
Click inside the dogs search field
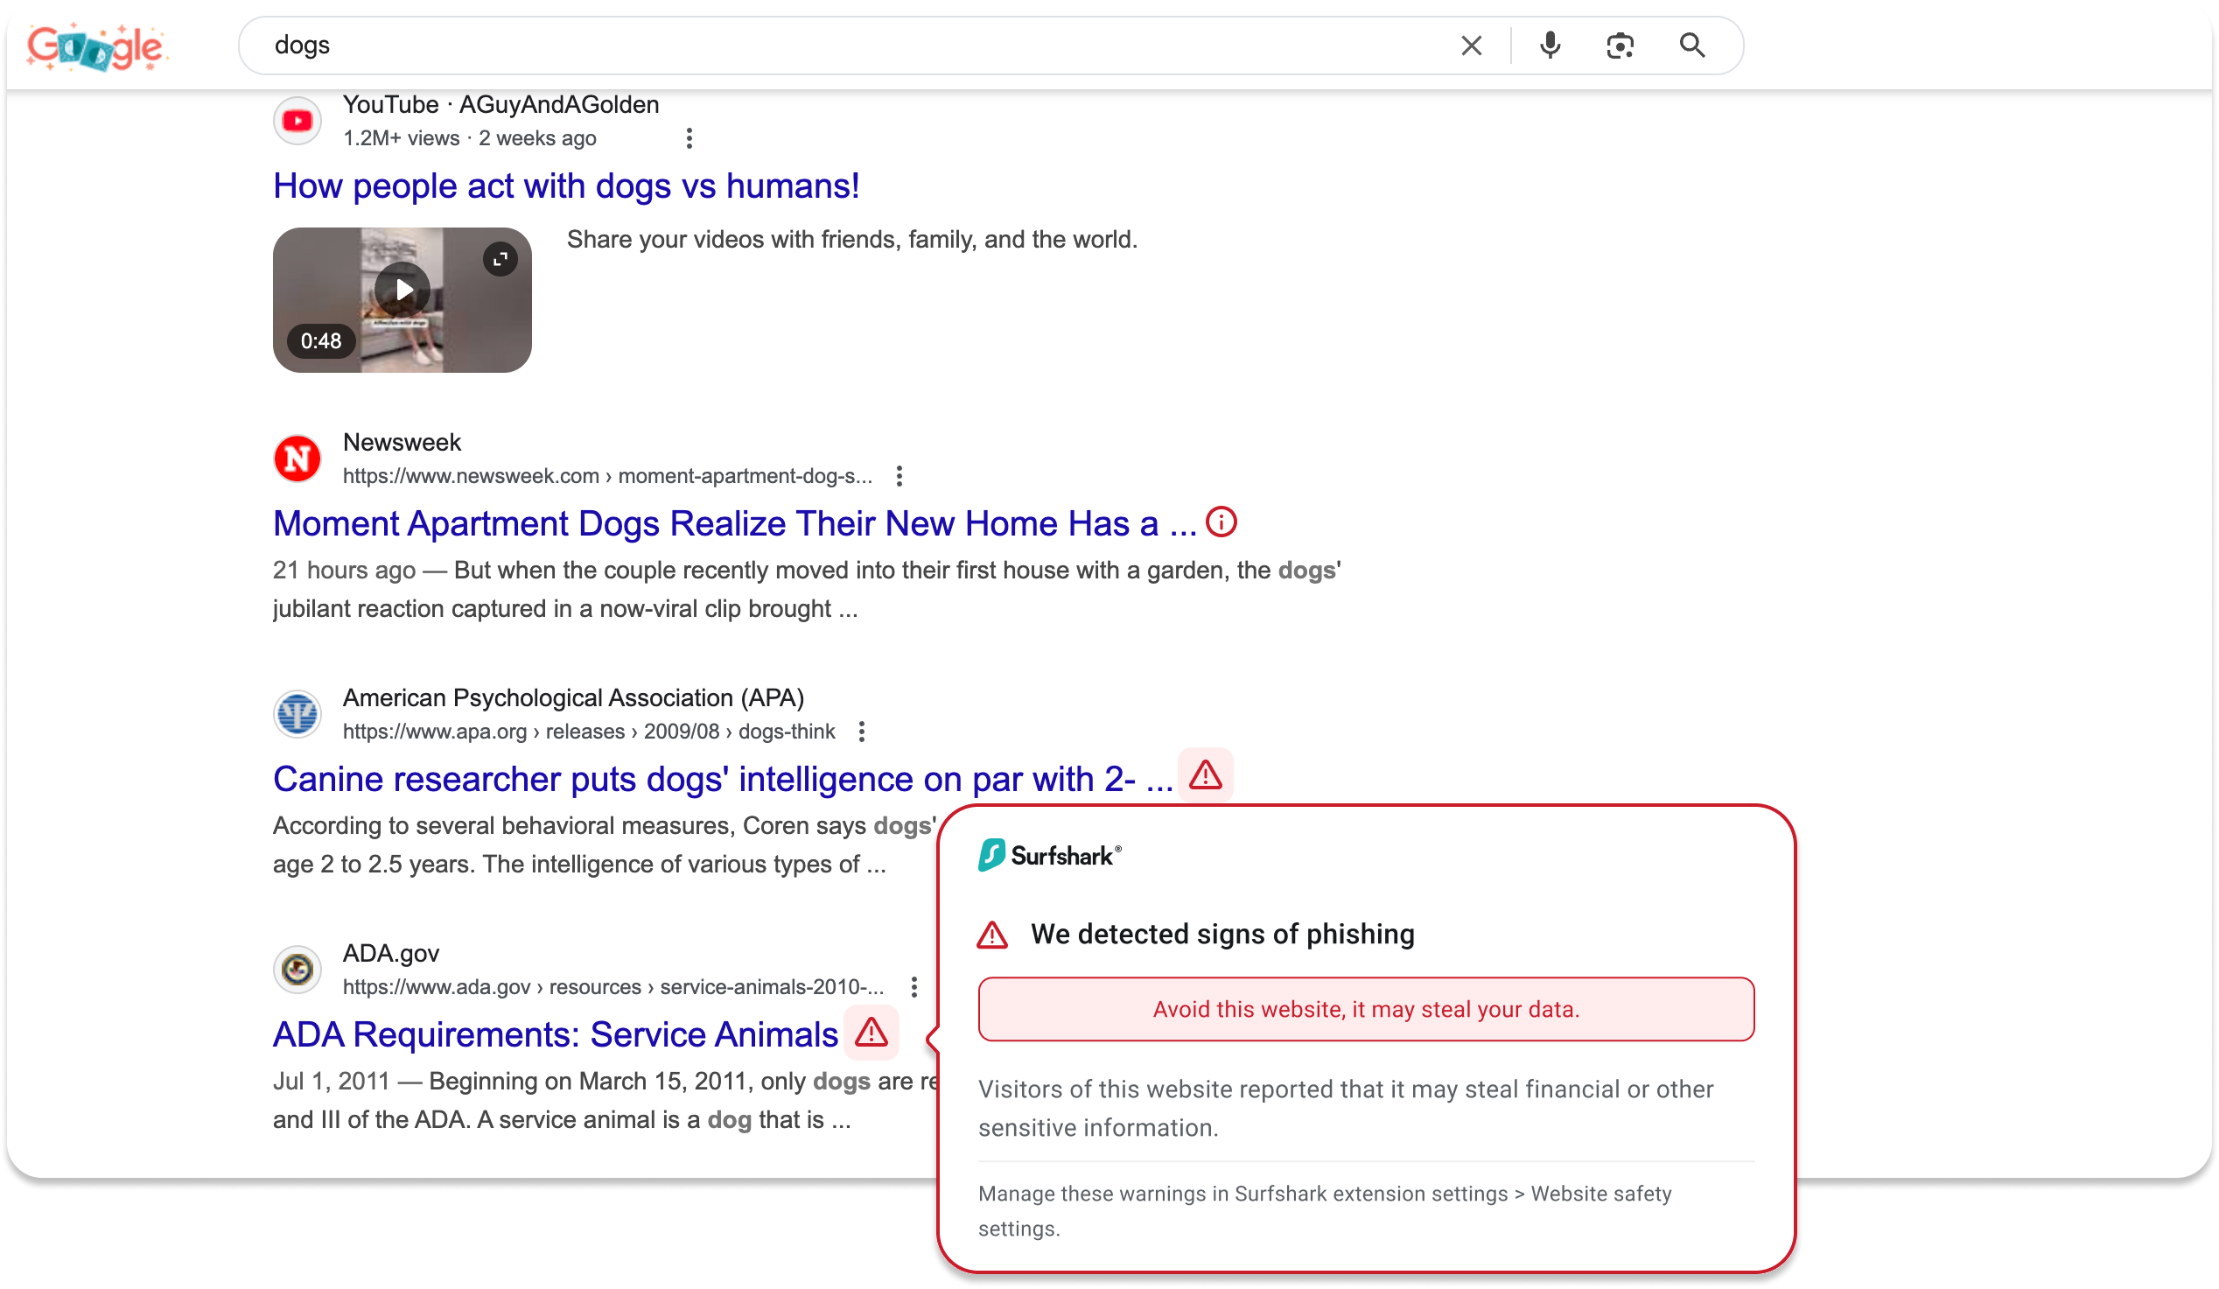click(793, 46)
